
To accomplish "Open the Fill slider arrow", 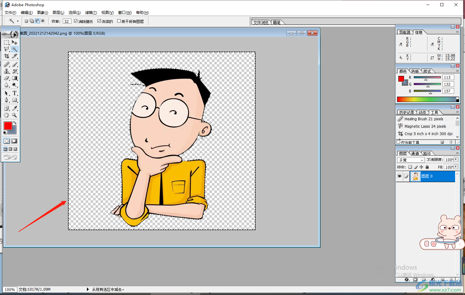I will 456,167.
